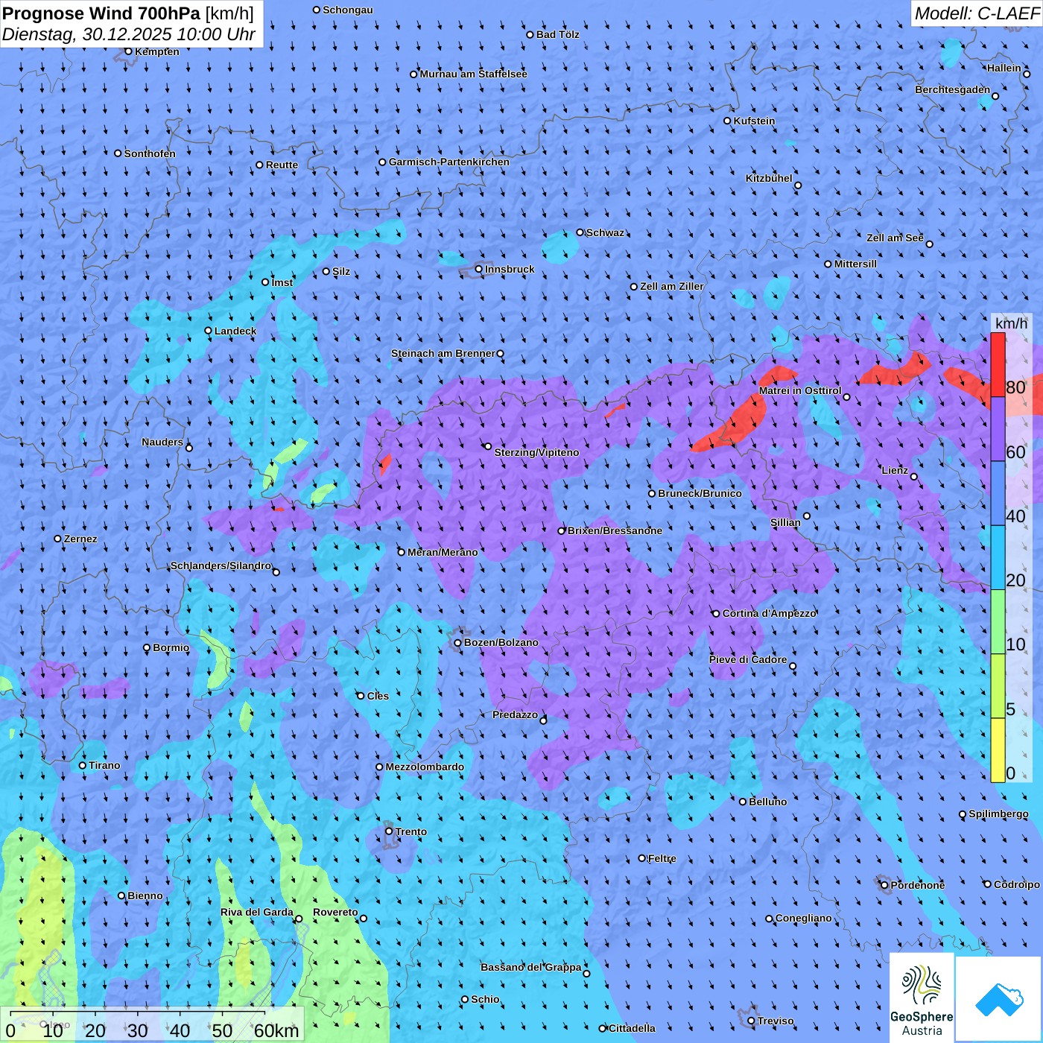Click the Nauders label
This screenshot has height=1043, width=1043.
(x=162, y=442)
